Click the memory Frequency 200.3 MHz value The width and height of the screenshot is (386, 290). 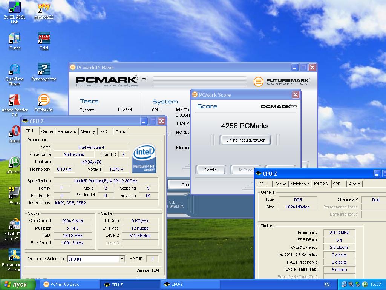point(339,233)
